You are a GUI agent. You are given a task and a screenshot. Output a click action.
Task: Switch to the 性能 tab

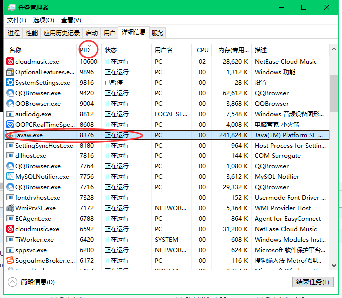click(32, 33)
